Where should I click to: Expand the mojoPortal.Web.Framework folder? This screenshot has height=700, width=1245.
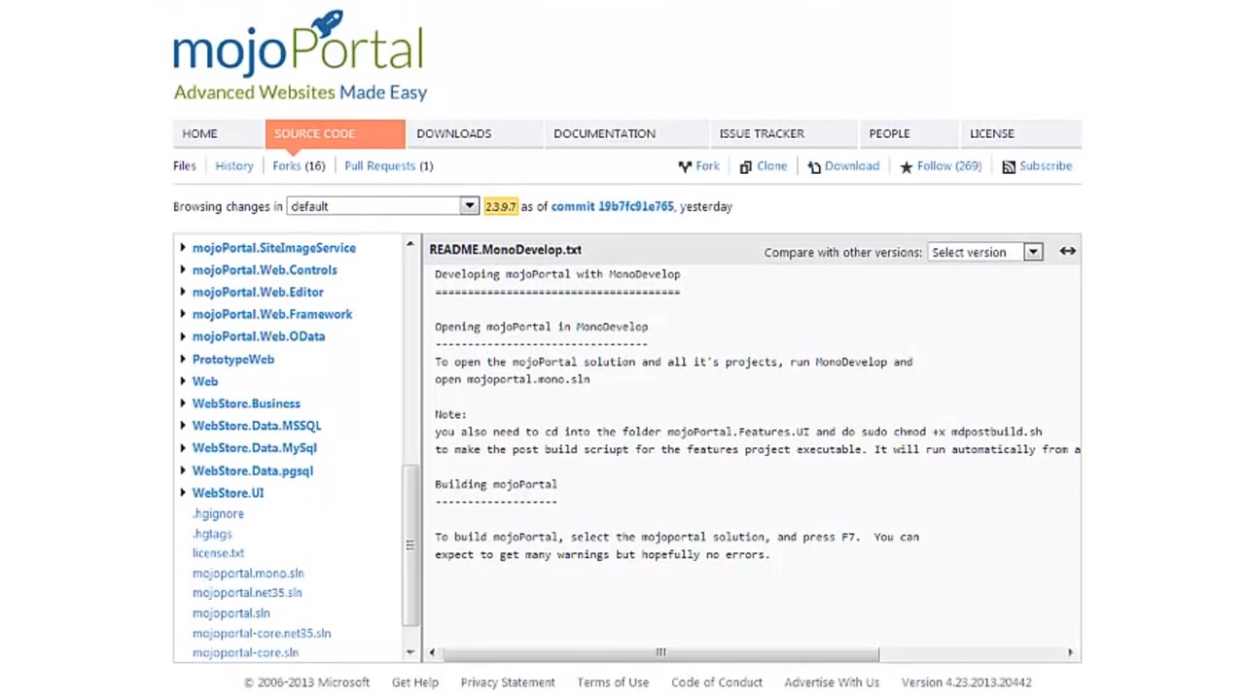(x=183, y=314)
